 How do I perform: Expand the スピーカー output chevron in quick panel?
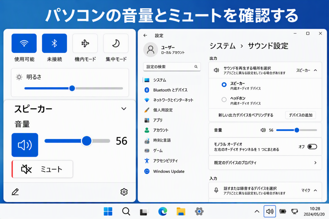pyautogui.click(x=124, y=109)
